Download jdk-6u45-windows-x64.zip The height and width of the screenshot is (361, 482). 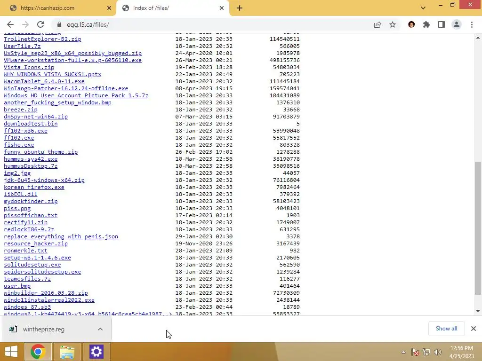coord(44,180)
